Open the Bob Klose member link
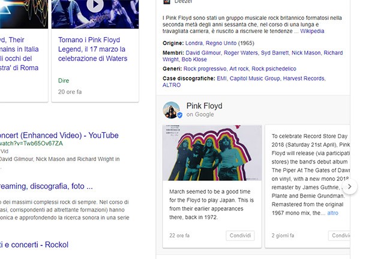The width and height of the screenshot is (372, 259). coord(194,59)
